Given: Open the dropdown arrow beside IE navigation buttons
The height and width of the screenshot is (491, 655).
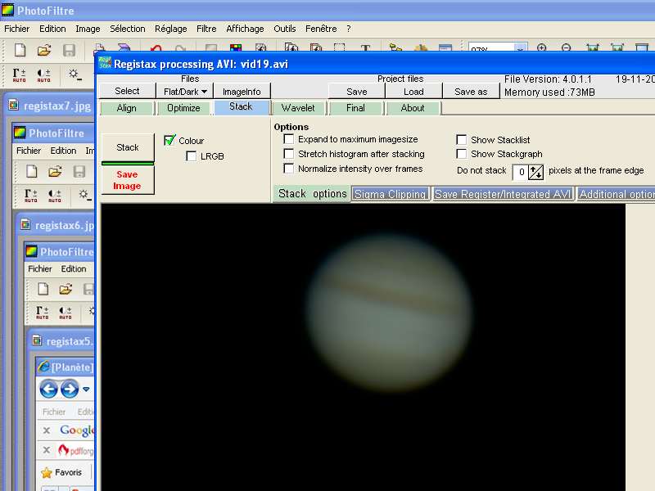Looking at the screenshot, I should pyautogui.click(x=86, y=390).
